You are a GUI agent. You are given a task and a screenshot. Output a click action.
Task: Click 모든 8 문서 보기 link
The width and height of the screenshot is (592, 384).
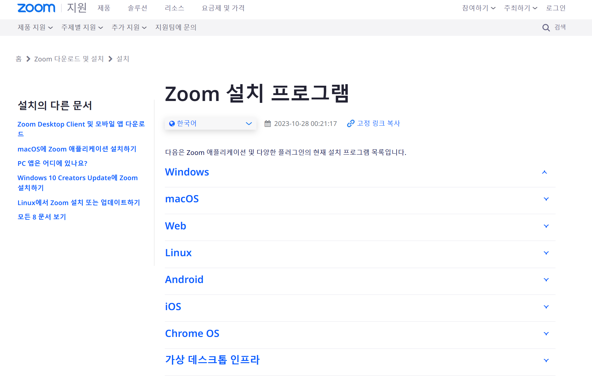coord(42,217)
